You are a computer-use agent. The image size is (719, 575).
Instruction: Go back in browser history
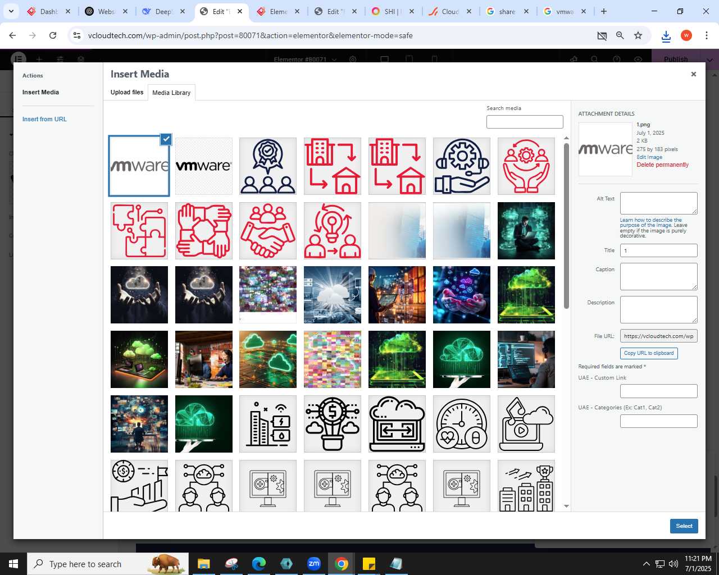pyautogui.click(x=12, y=35)
